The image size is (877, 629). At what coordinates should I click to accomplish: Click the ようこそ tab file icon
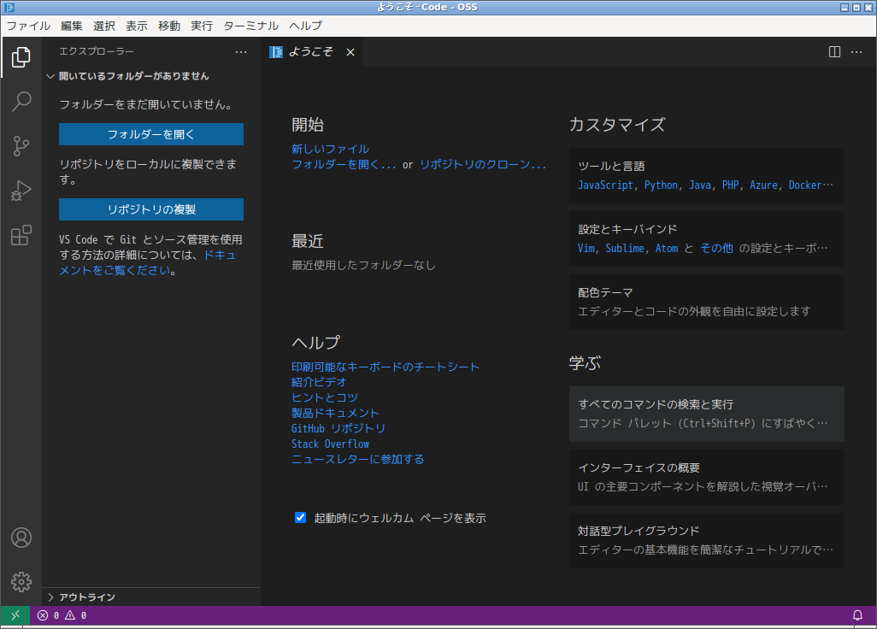click(276, 52)
